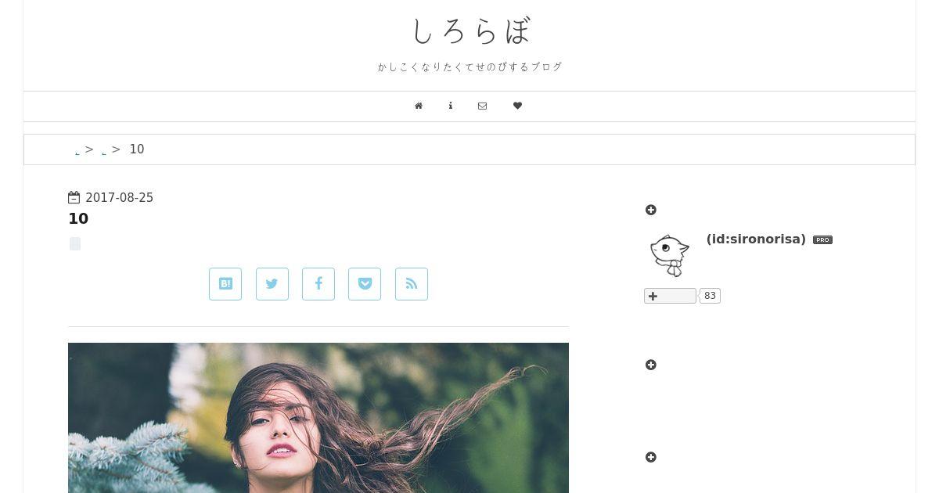Image resolution: width=939 pixels, height=493 pixels.
Task: Expand the third sidebar plus-circle section
Action: 651,457
